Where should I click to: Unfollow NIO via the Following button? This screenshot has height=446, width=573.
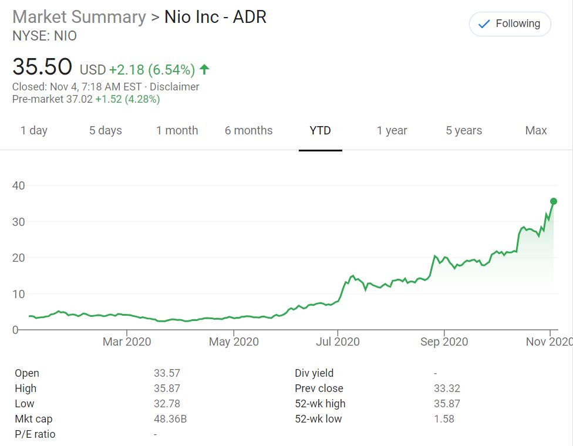[x=510, y=24]
